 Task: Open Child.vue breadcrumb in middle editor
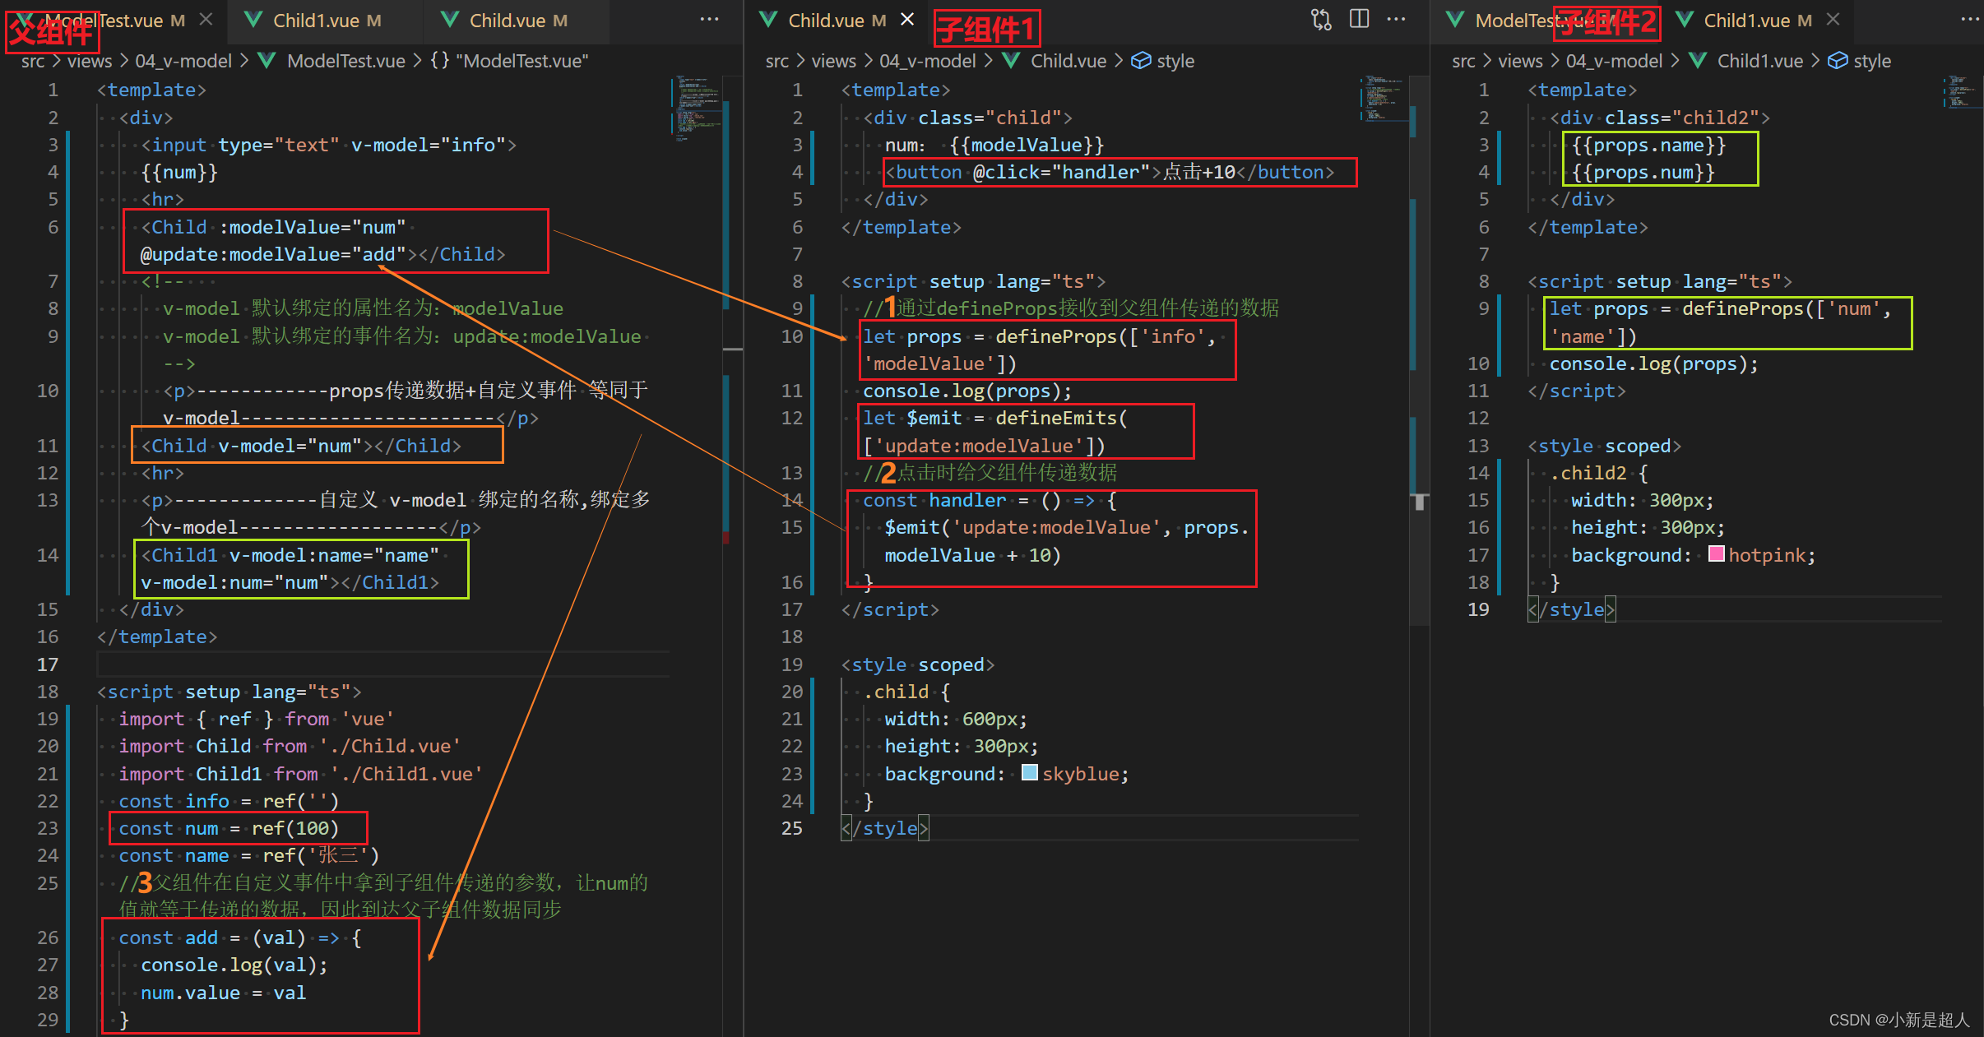point(1068,61)
